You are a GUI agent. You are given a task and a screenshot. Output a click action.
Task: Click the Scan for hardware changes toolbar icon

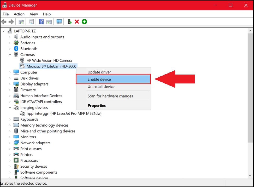(x=59, y=21)
